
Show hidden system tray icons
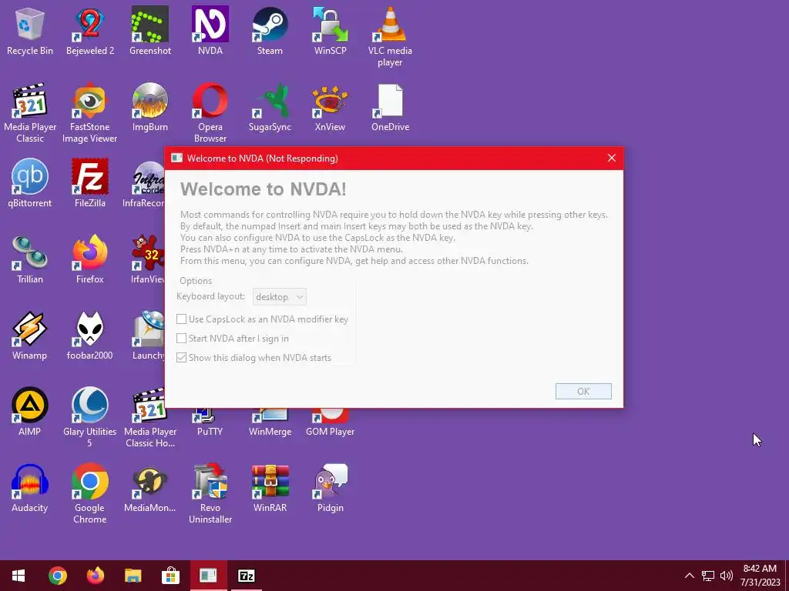coord(690,576)
